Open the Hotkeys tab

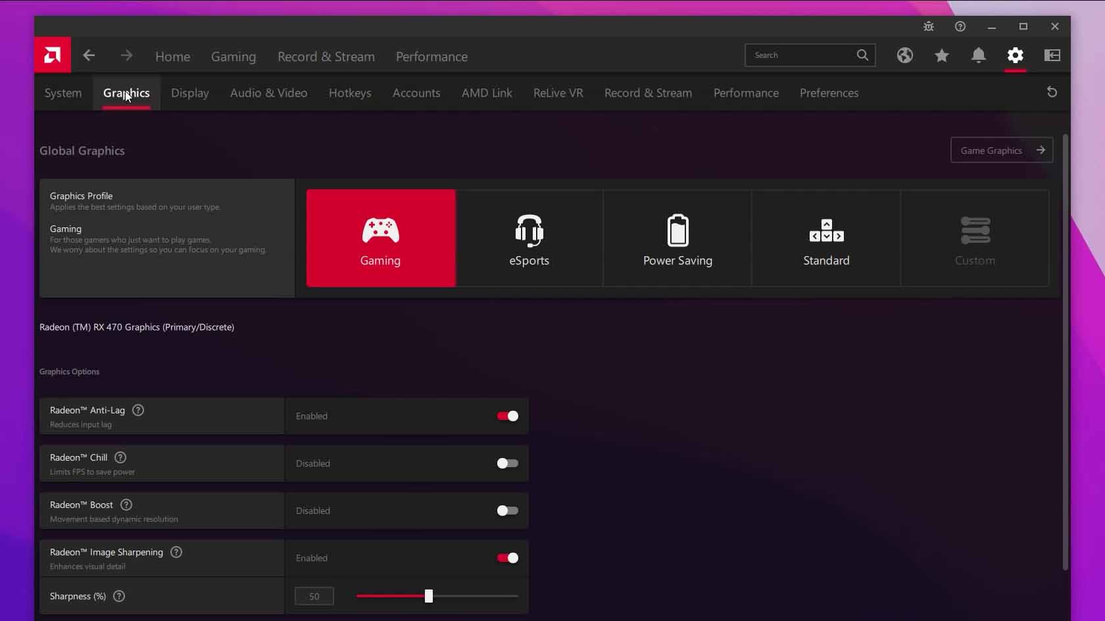[349, 93]
